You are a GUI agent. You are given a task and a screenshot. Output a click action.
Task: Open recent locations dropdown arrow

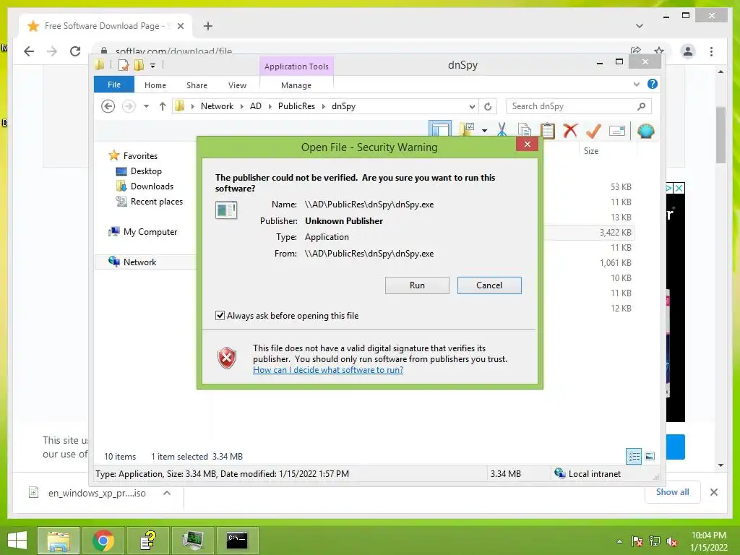146,106
